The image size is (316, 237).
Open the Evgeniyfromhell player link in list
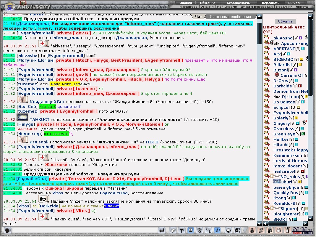pos(290,113)
